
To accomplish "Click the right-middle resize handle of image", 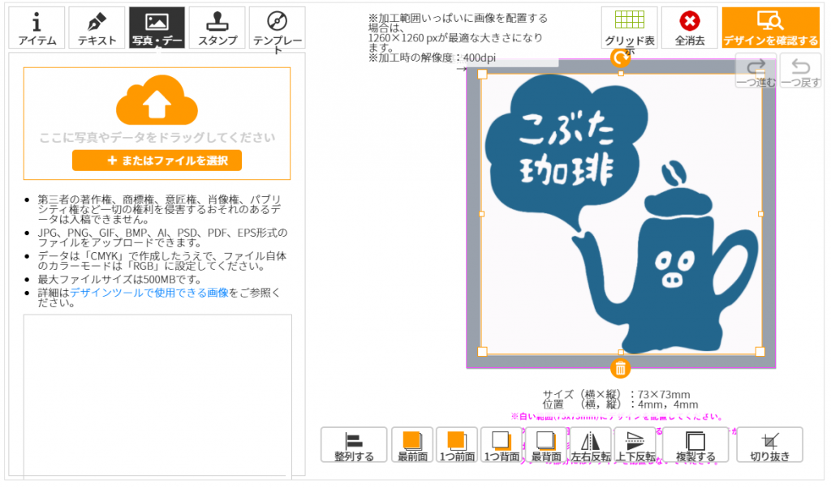I will pyautogui.click(x=761, y=214).
